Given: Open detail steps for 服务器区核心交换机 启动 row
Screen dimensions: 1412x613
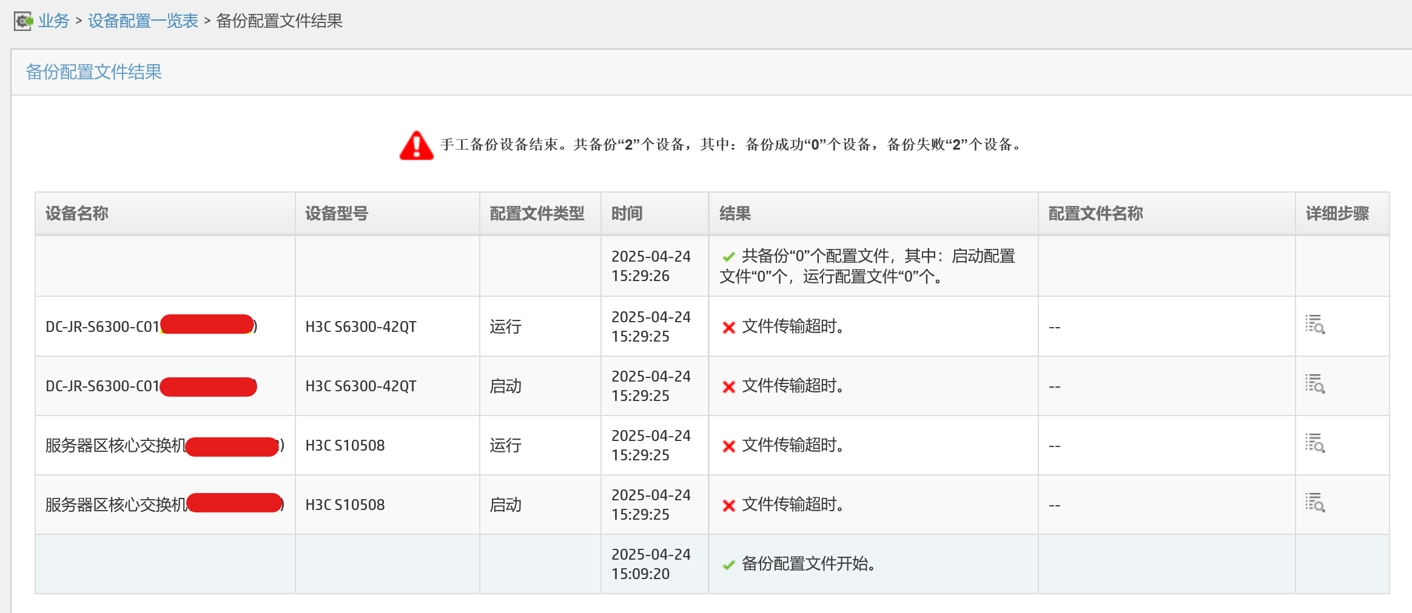Looking at the screenshot, I should 1315,503.
